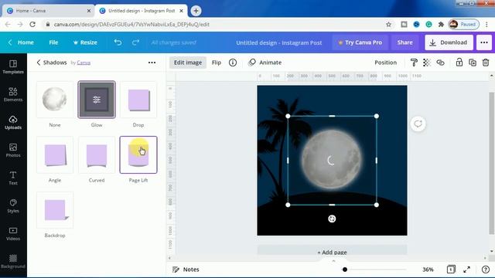
Task: Toggle the lock element icon
Action: [x=459, y=63]
